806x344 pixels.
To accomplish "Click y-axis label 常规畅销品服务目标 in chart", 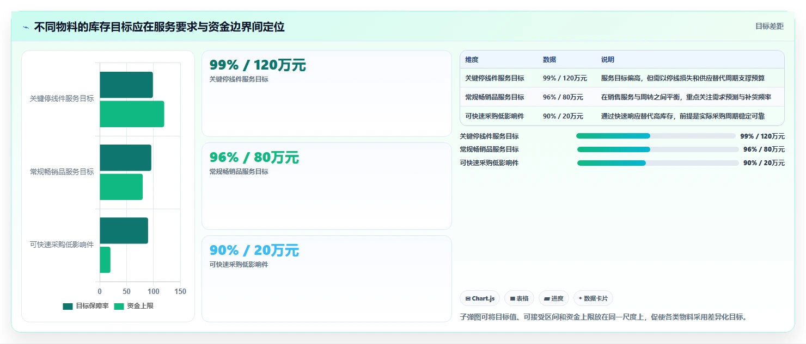I will tap(62, 172).
